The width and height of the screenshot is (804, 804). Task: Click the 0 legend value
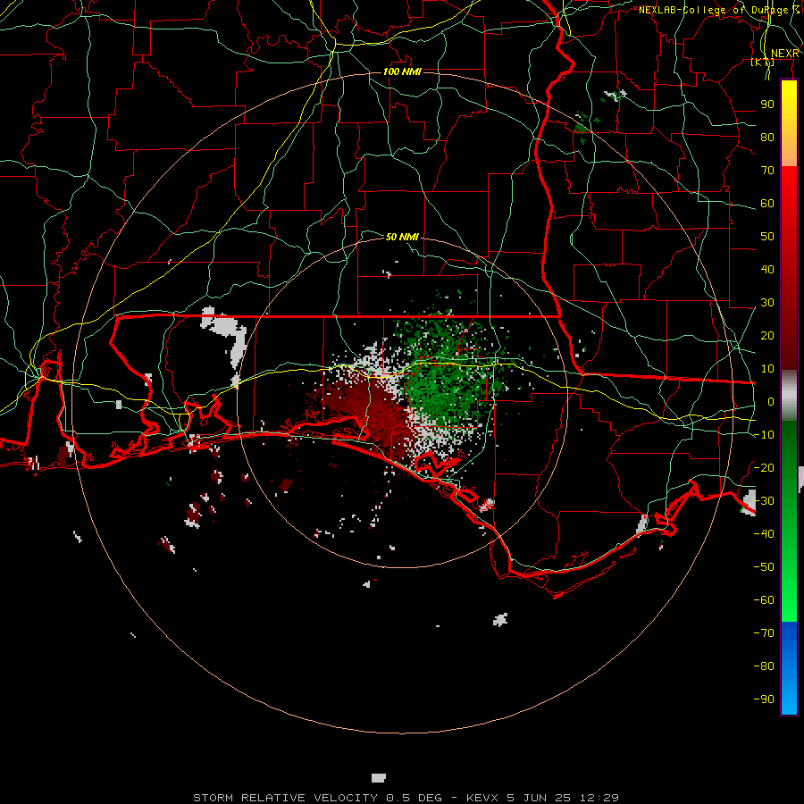coord(771,402)
